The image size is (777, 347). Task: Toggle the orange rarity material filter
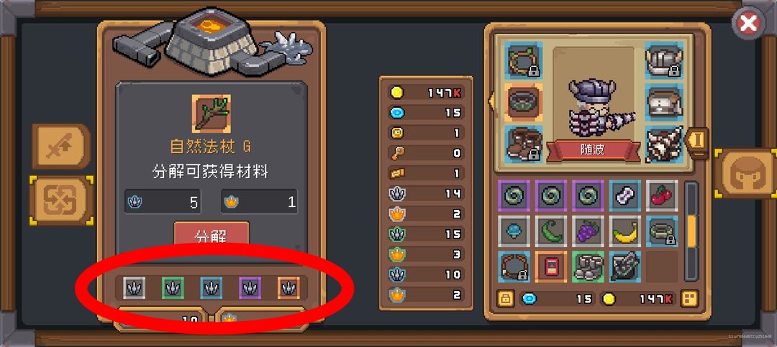pyautogui.click(x=288, y=287)
